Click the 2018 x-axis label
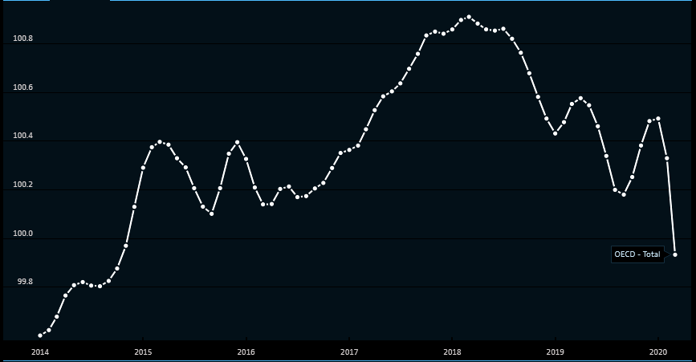Viewport: 696px width, 362px height. [452, 352]
